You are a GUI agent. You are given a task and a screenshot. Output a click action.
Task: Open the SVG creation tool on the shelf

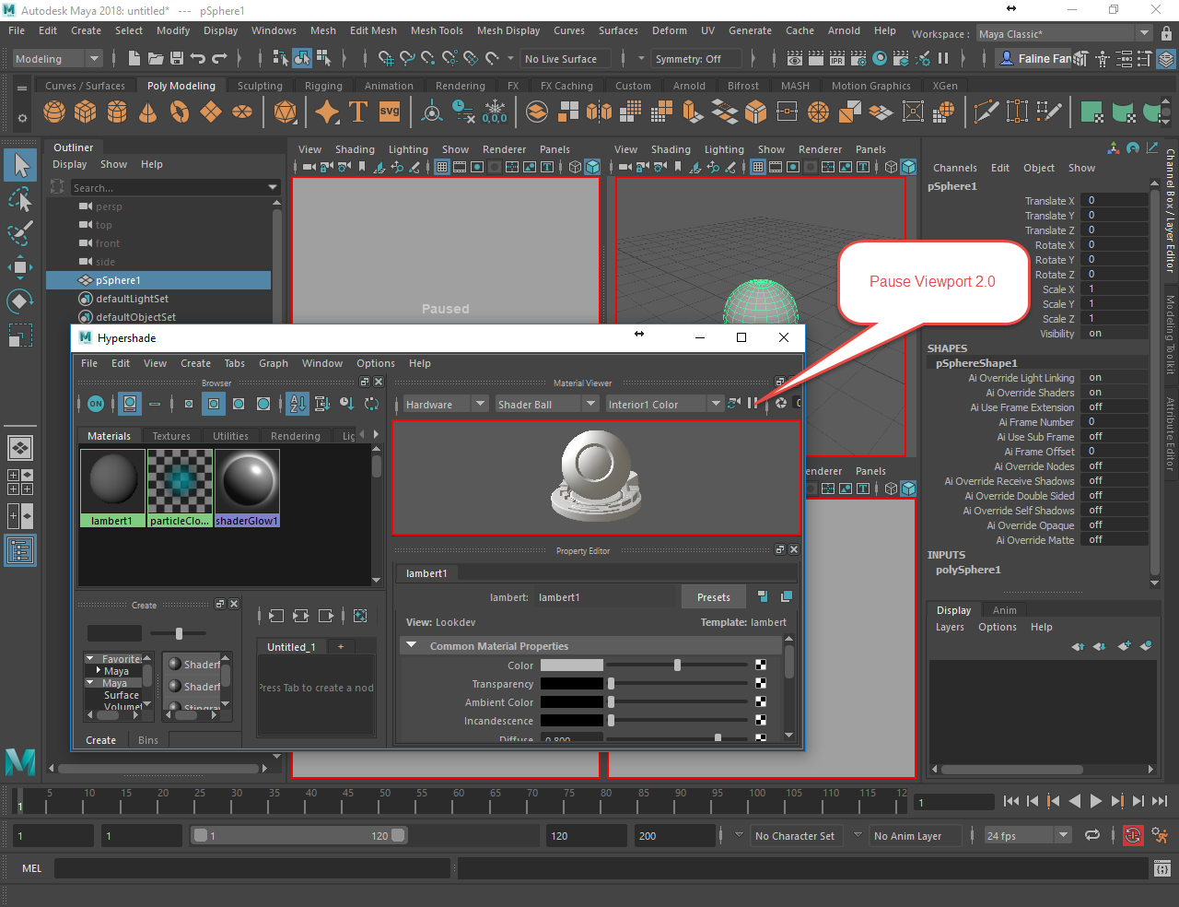click(x=390, y=111)
